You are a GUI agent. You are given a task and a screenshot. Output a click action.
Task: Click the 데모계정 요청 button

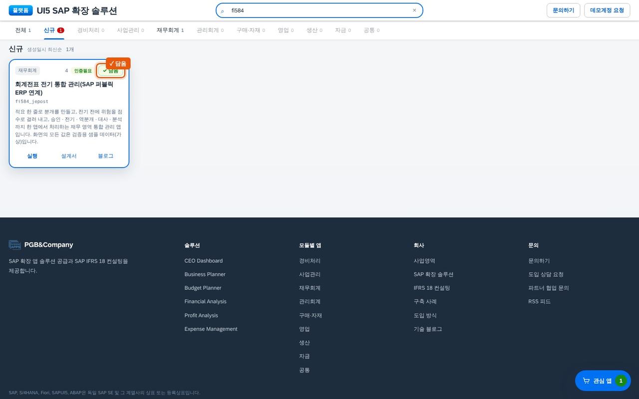(x=607, y=10)
